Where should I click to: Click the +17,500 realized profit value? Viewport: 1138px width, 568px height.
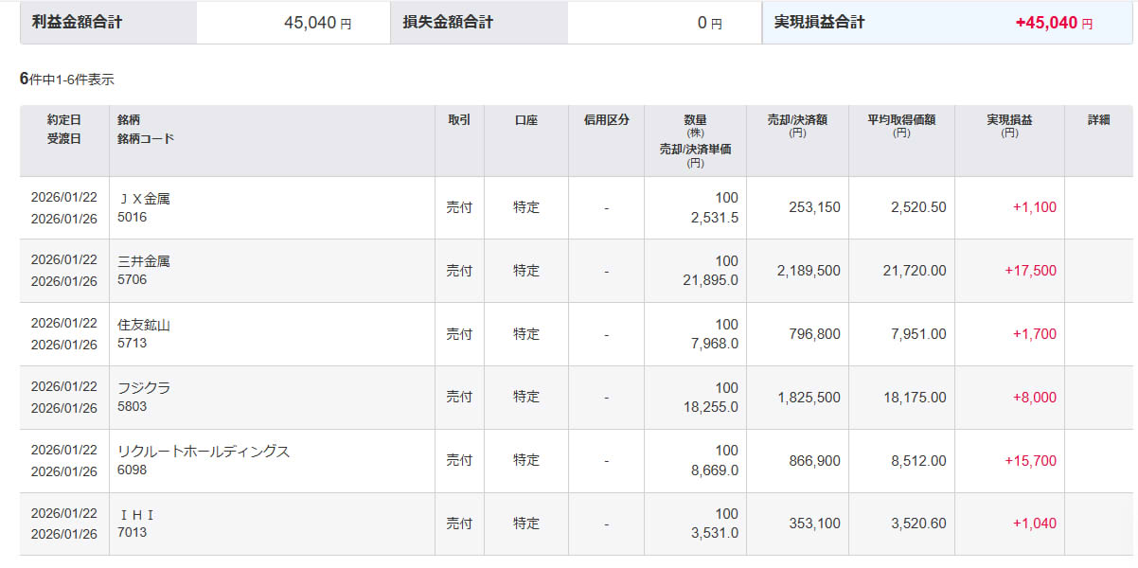[1030, 271]
